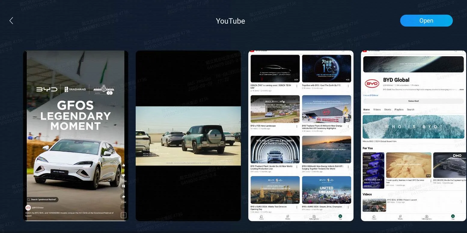Open options for Roll-Off Ceremony Highlights video
This screenshot has width=467, height=233.
pyautogui.click(x=348, y=126)
